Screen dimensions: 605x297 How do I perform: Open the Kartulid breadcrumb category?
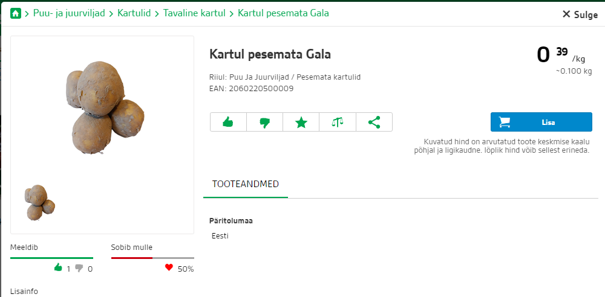point(134,13)
